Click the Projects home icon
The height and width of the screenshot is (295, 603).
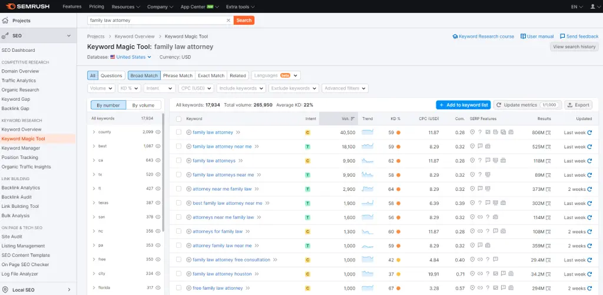(x=5, y=21)
